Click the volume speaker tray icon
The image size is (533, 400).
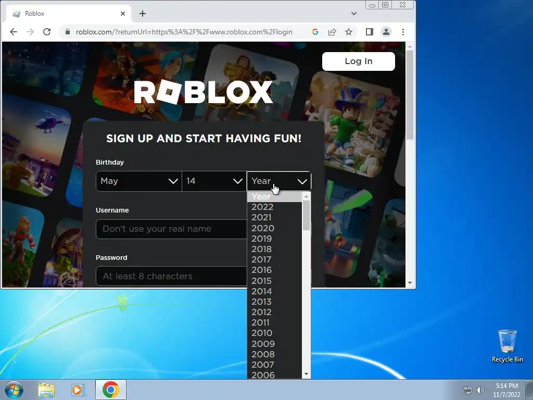tap(480, 390)
